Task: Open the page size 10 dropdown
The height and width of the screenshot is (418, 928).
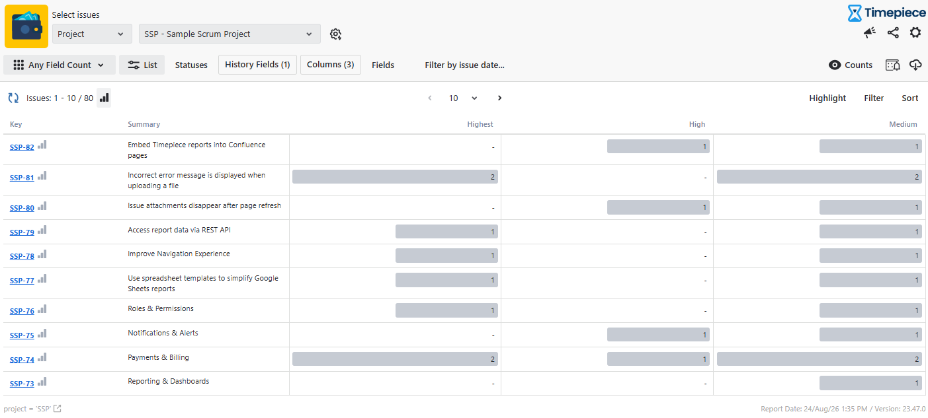Action: (x=463, y=98)
